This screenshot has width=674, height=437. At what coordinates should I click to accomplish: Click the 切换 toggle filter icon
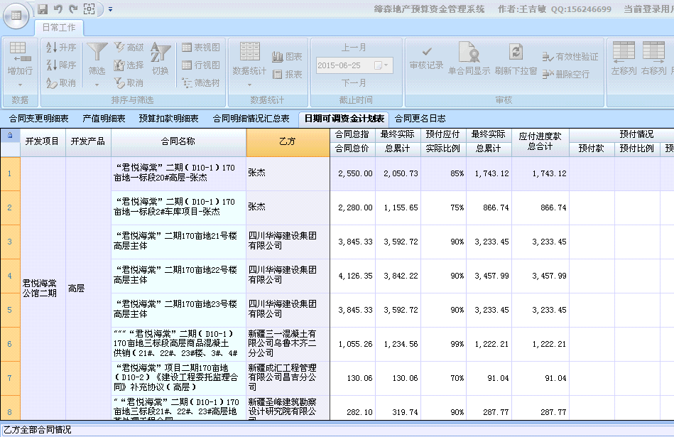tap(161, 52)
